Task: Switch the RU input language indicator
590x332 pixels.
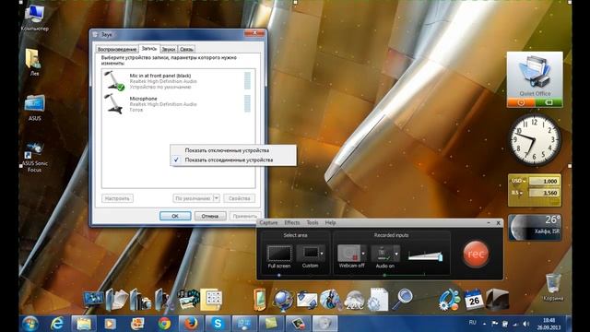Action: point(473,323)
